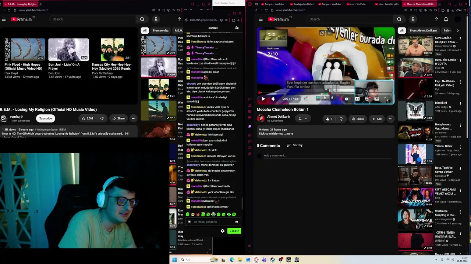Select the R.E.M. - Losing My Religion browser tab
This screenshot has height=264, width=471.
click(21, 4)
